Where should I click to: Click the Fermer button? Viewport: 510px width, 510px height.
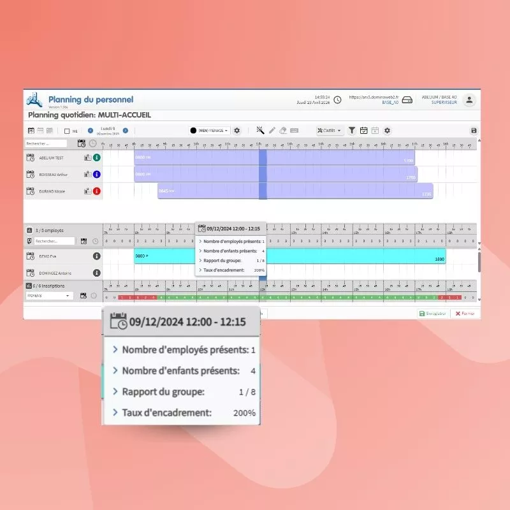[465, 314]
